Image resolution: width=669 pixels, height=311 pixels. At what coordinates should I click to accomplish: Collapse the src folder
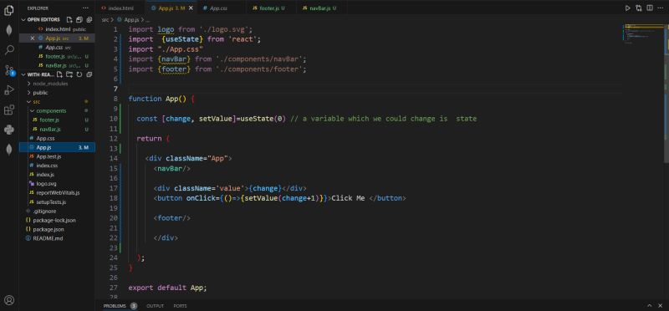[x=28, y=102]
